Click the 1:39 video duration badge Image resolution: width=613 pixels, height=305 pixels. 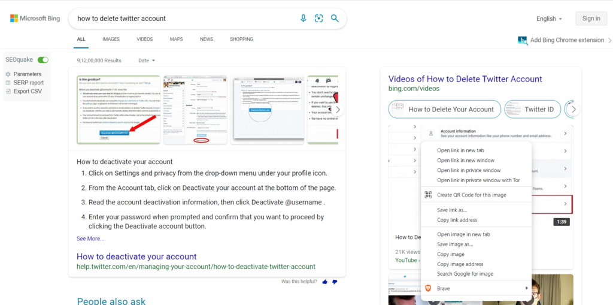[562, 222]
